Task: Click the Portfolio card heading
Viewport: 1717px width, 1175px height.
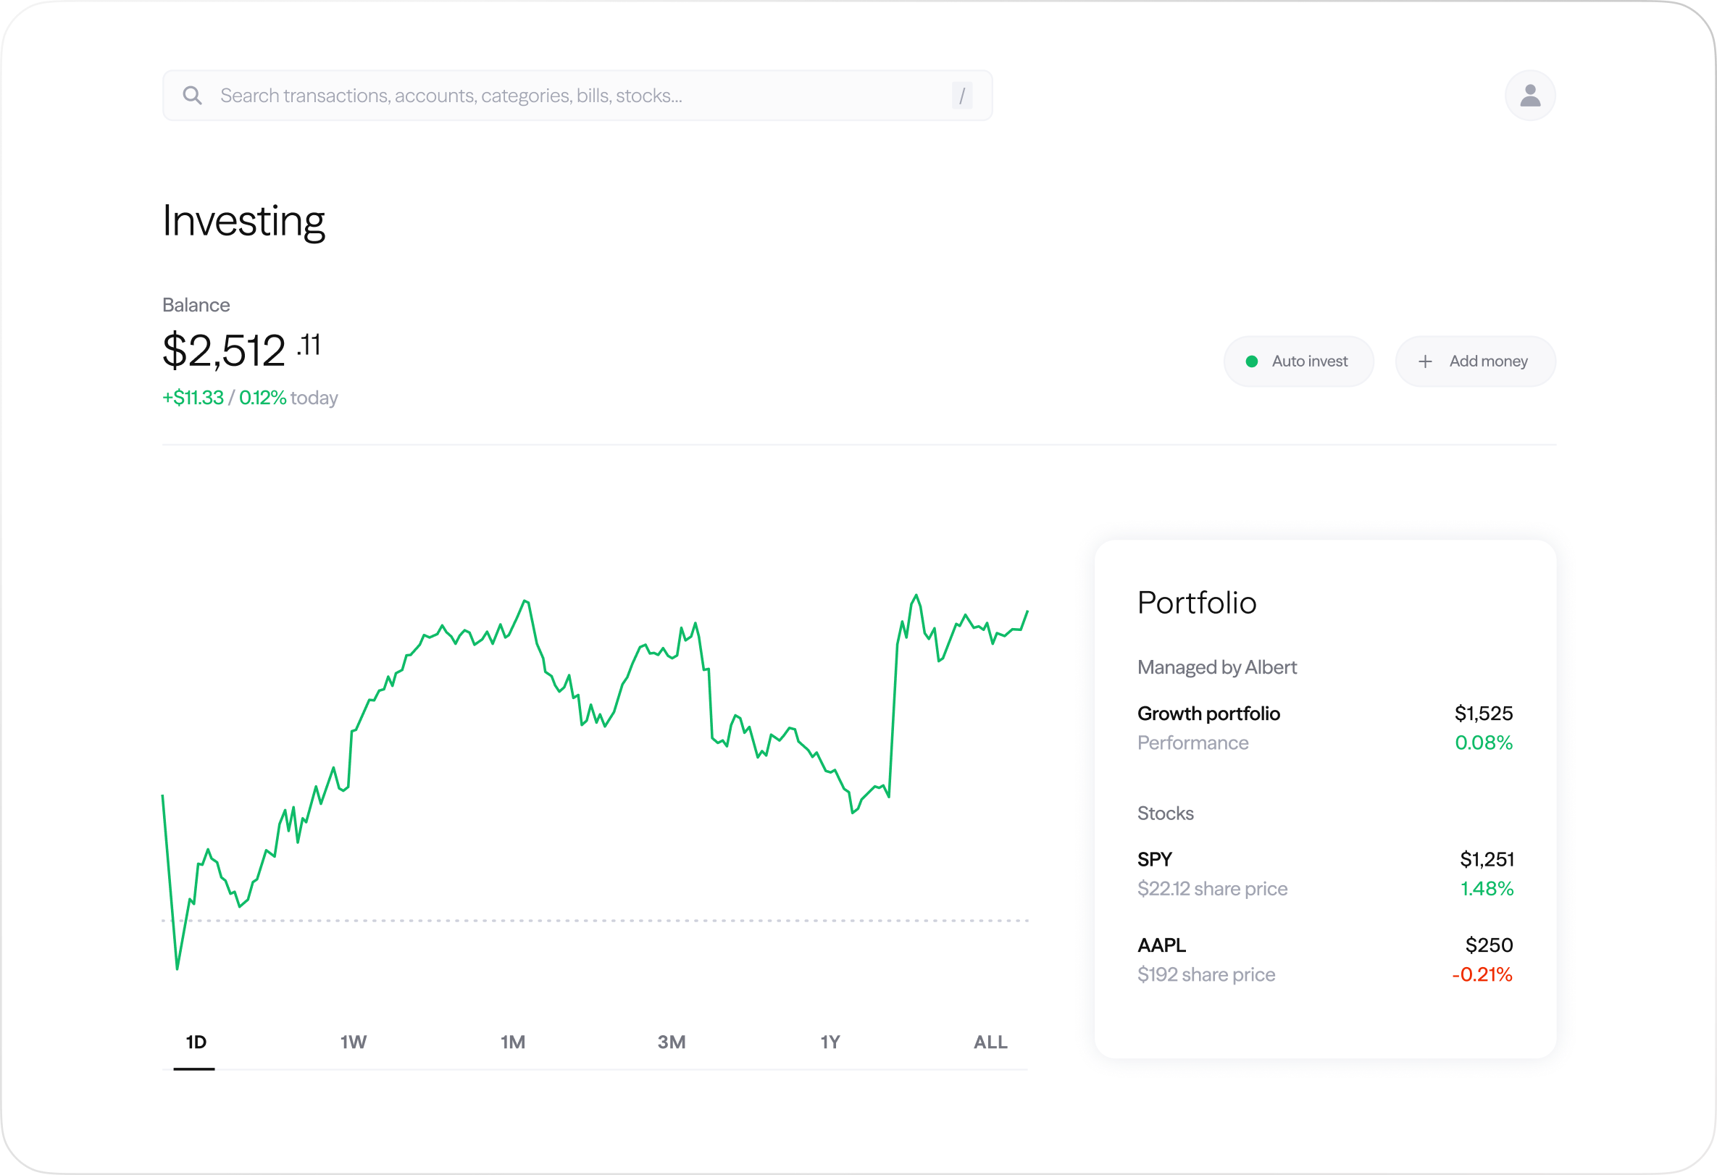Action: [1196, 603]
